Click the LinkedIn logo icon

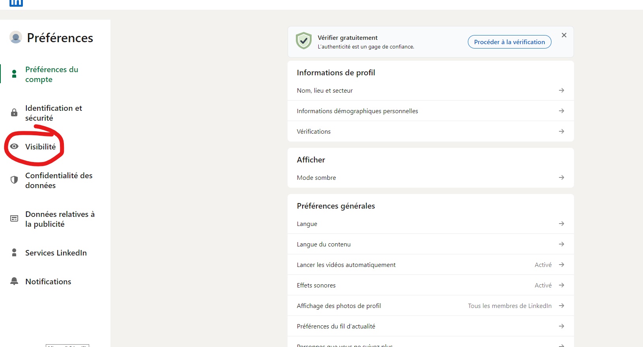tap(16, 2)
